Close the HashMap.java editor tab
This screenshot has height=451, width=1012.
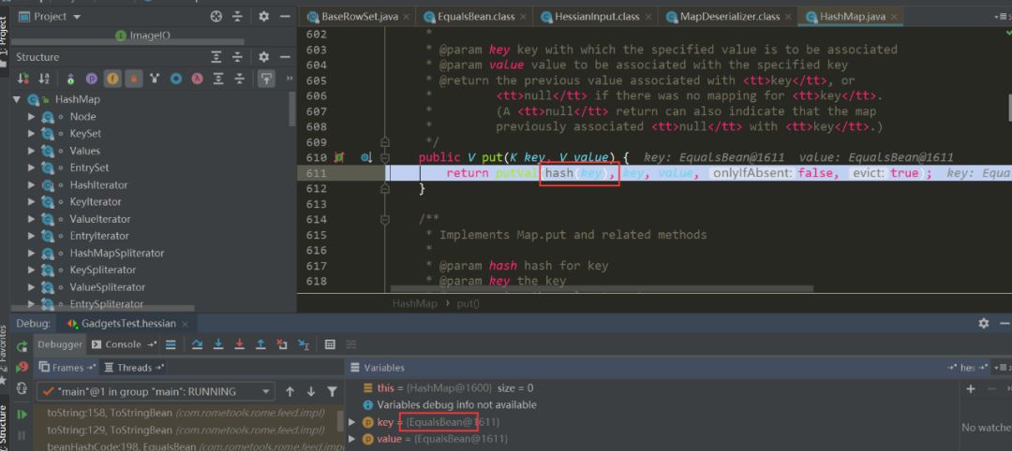(895, 17)
